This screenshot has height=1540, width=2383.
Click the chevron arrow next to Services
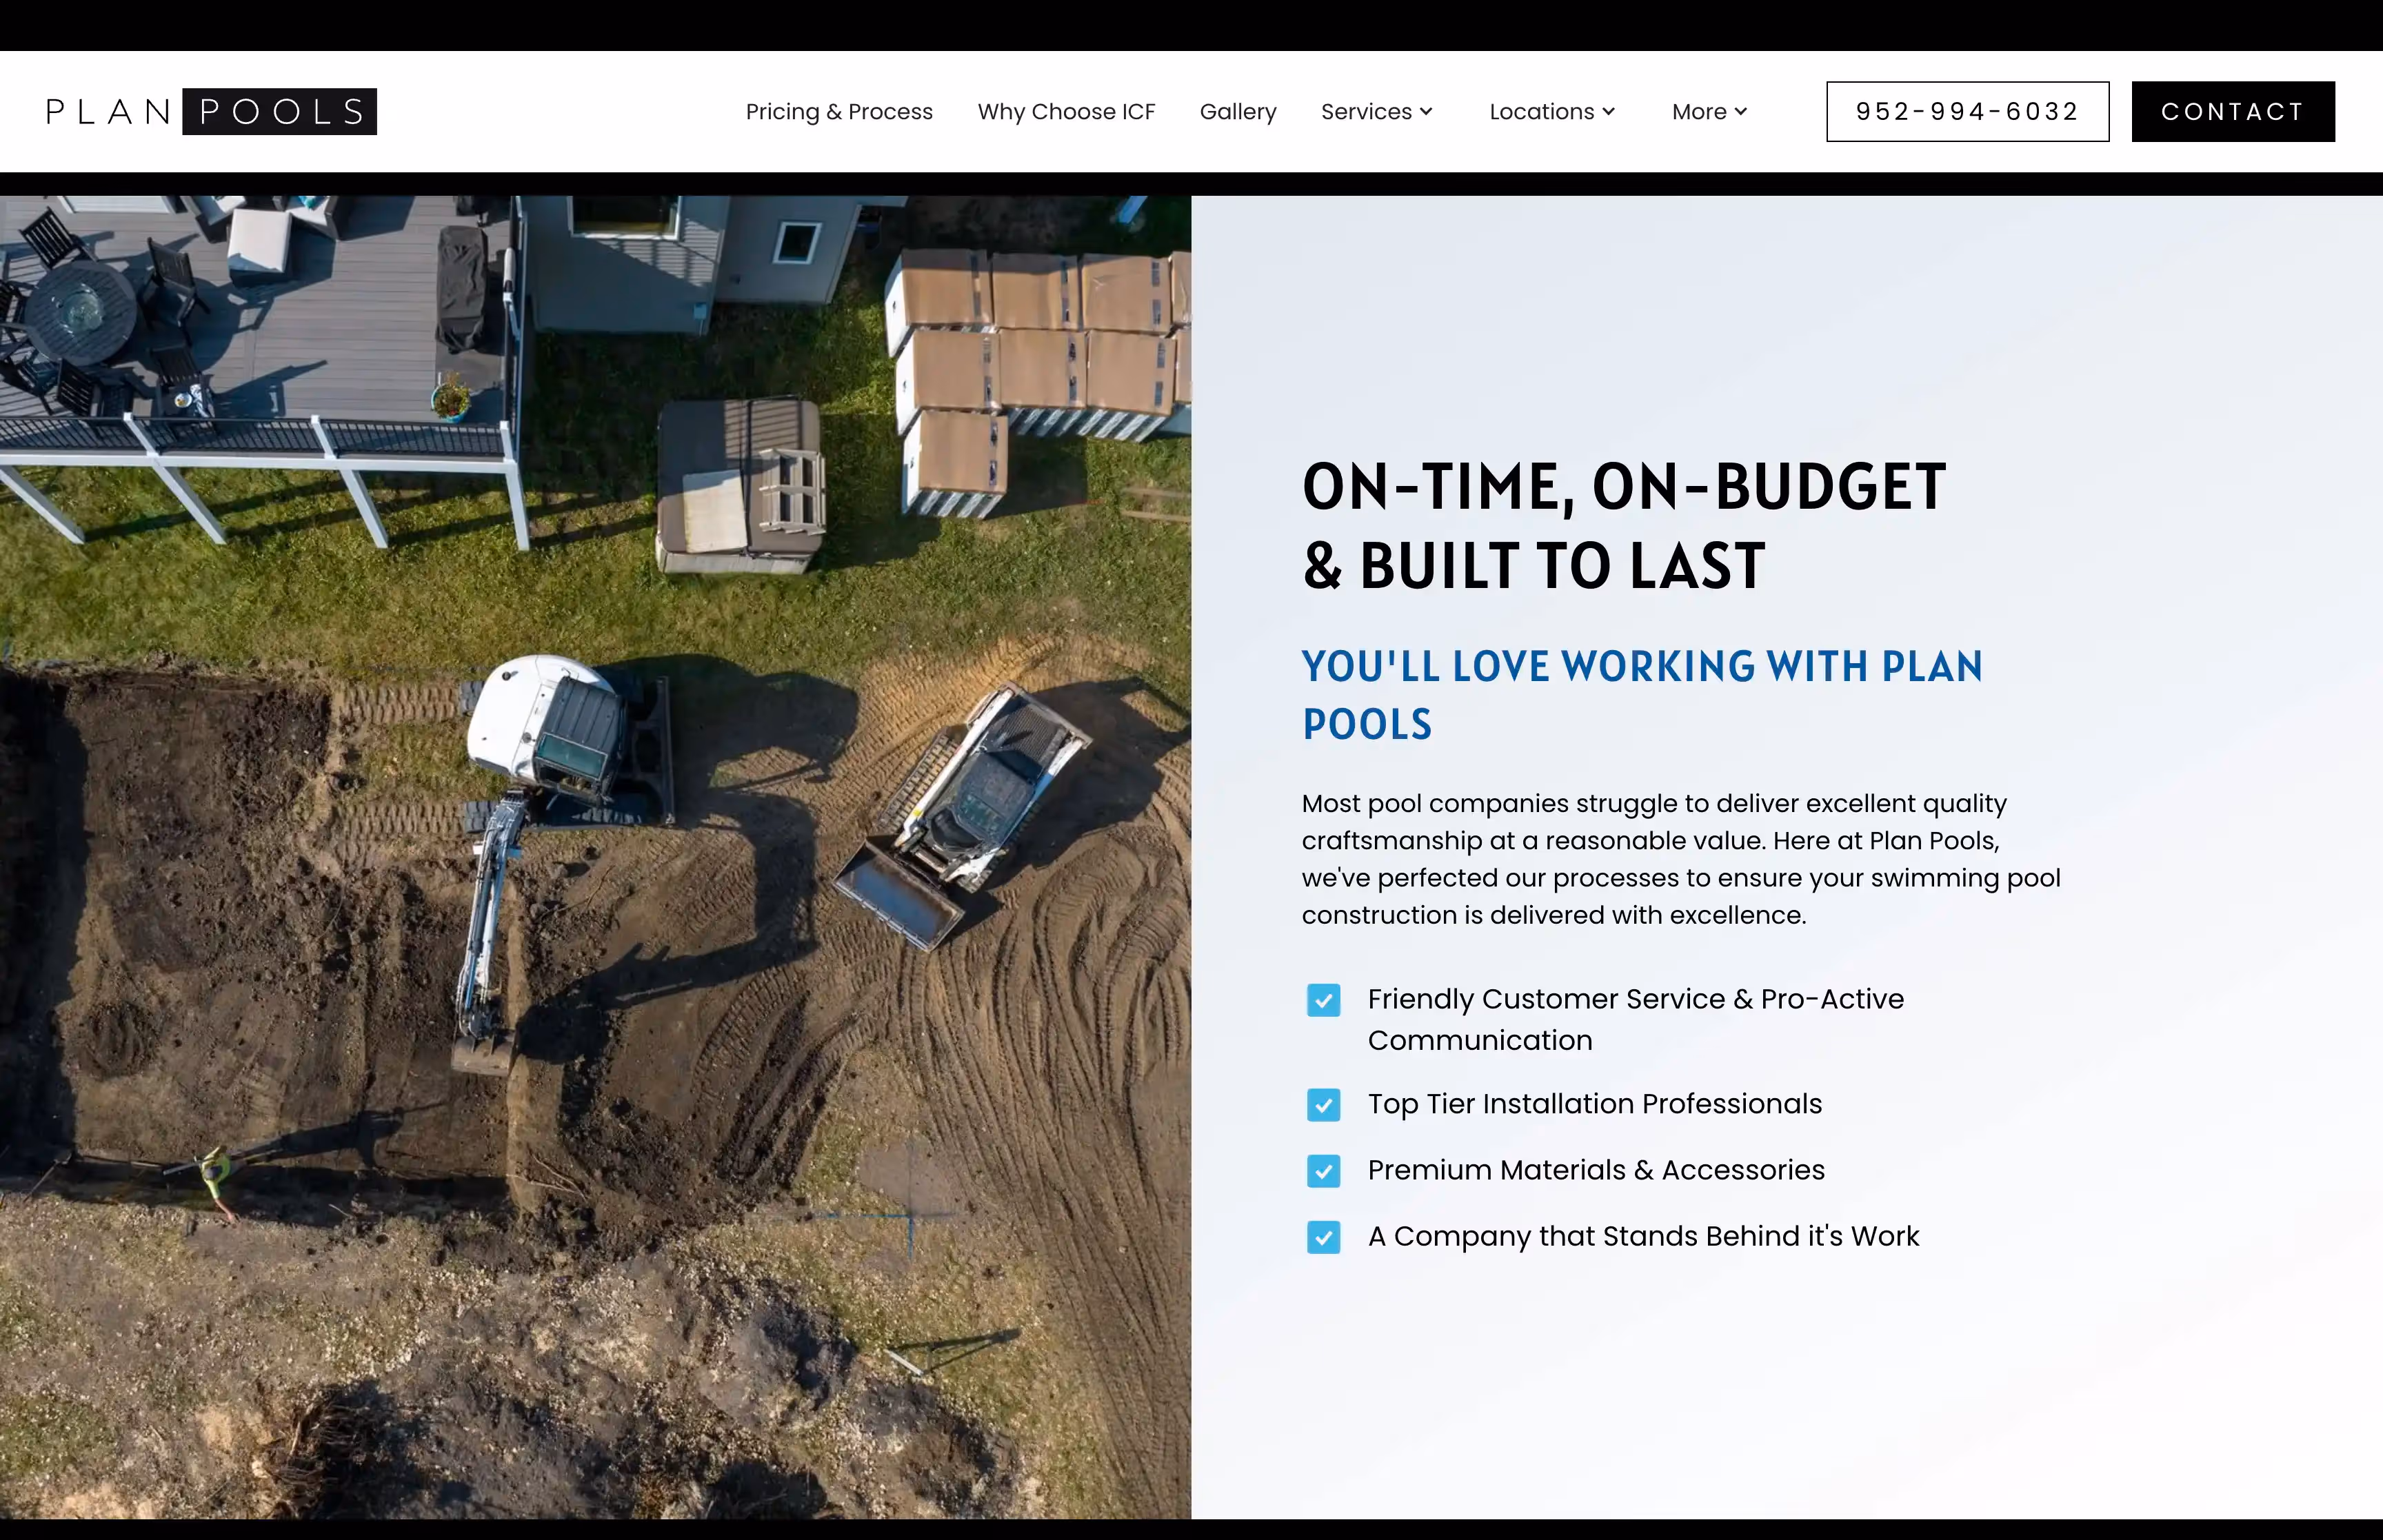1427,111
